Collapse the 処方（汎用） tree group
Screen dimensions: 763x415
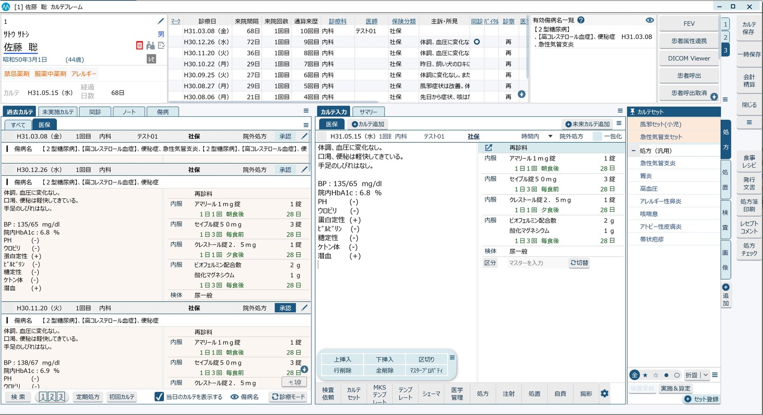point(633,150)
